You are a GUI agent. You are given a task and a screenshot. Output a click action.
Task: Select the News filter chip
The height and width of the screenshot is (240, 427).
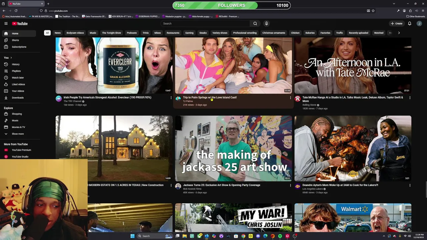point(58,33)
